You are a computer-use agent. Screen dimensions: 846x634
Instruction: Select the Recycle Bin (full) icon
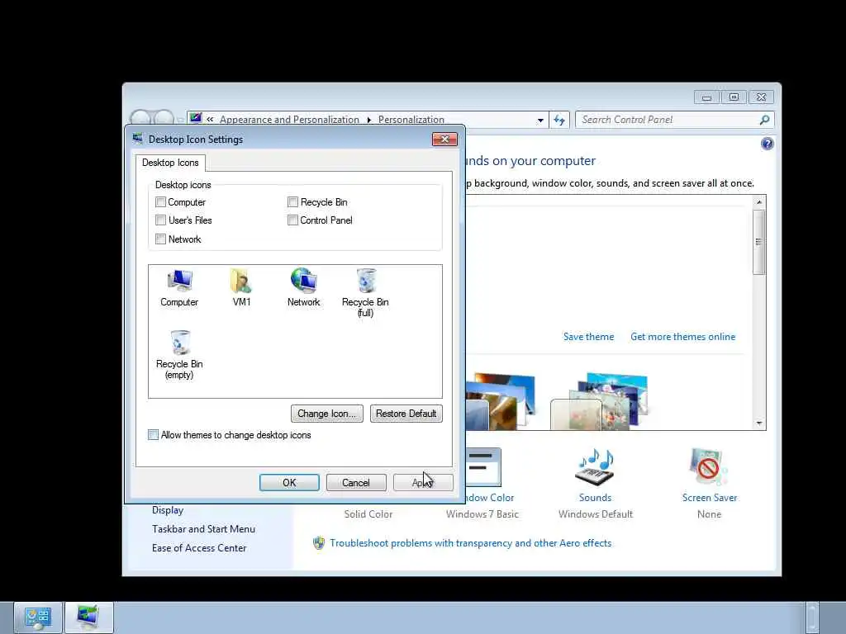(x=365, y=293)
